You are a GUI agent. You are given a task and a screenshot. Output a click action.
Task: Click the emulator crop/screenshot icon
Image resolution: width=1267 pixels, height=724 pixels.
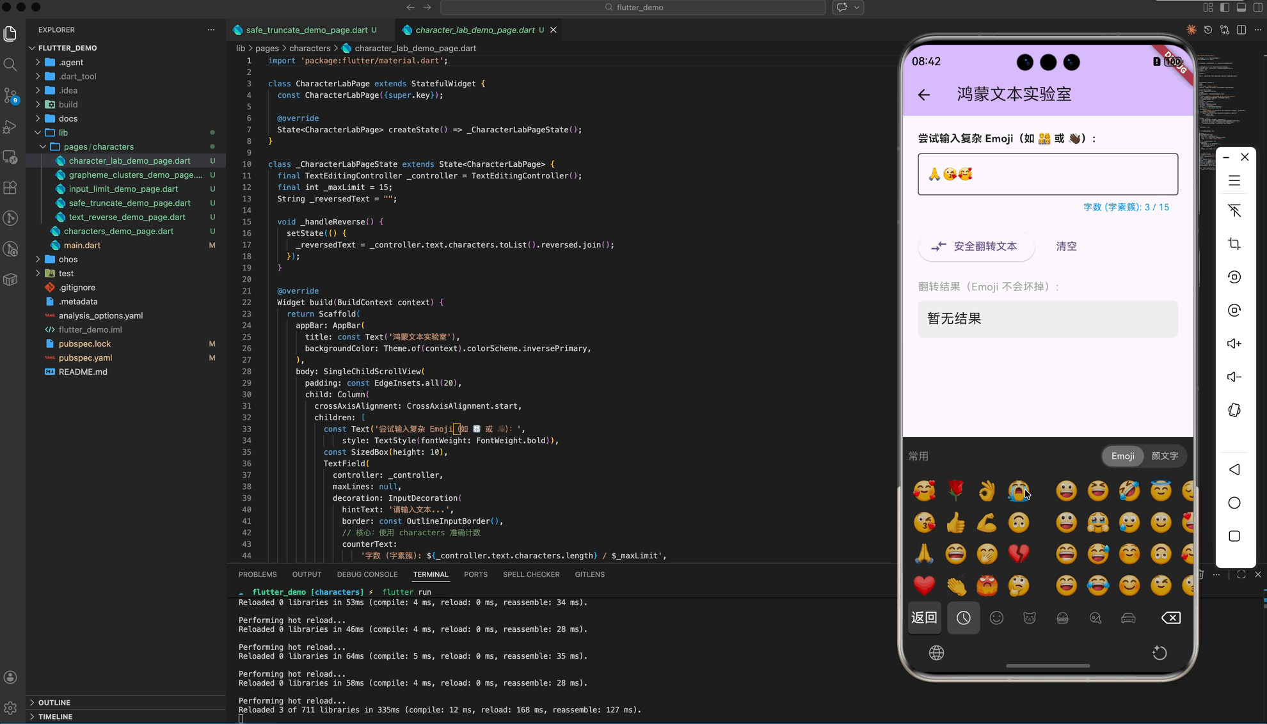(1234, 244)
